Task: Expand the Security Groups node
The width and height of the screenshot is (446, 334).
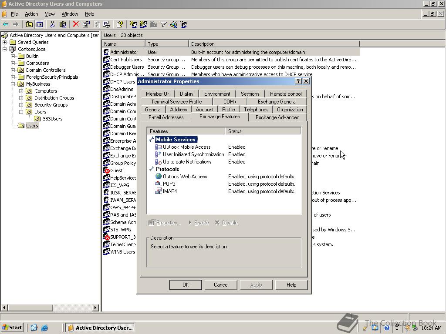Action: (21, 105)
